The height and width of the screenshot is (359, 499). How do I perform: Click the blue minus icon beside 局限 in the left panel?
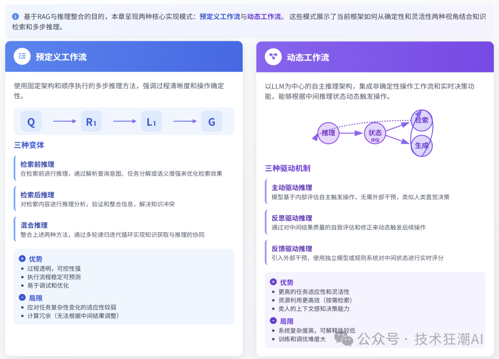tap(22, 297)
